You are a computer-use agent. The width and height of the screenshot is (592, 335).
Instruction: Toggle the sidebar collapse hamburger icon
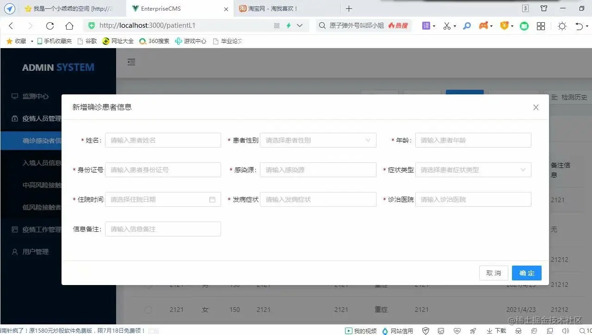tap(131, 62)
